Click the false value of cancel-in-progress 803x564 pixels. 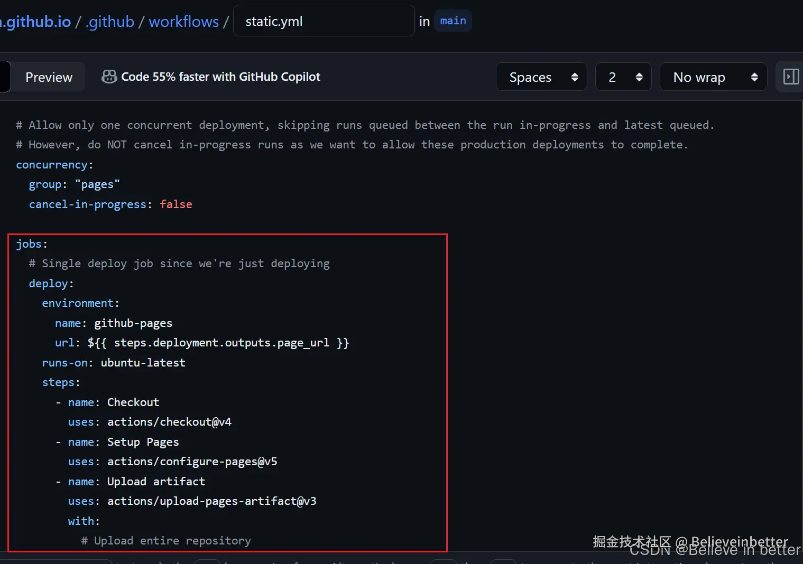click(x=176, y=204)
